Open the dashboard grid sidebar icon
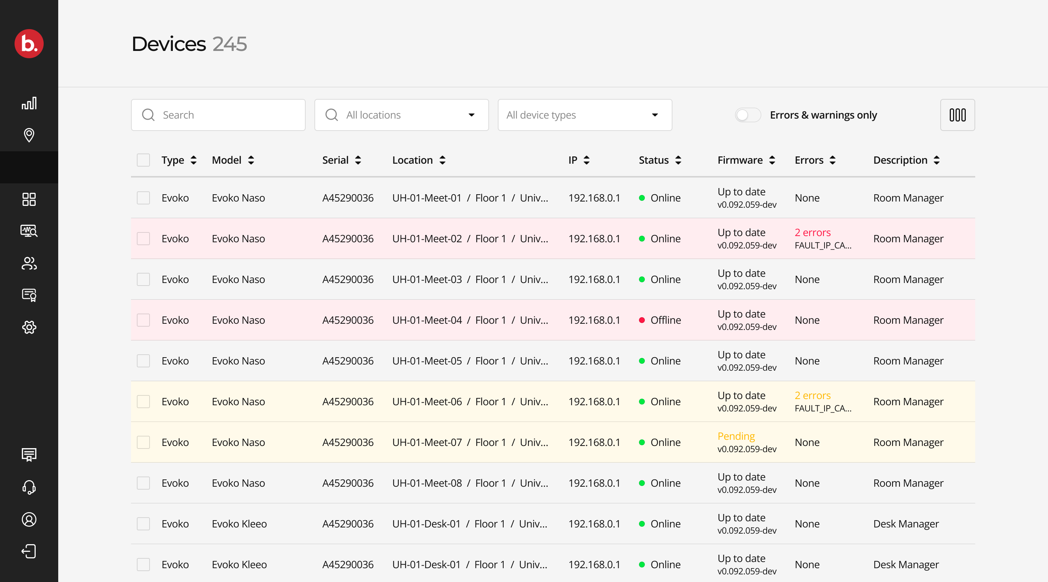 coord(29,199)
